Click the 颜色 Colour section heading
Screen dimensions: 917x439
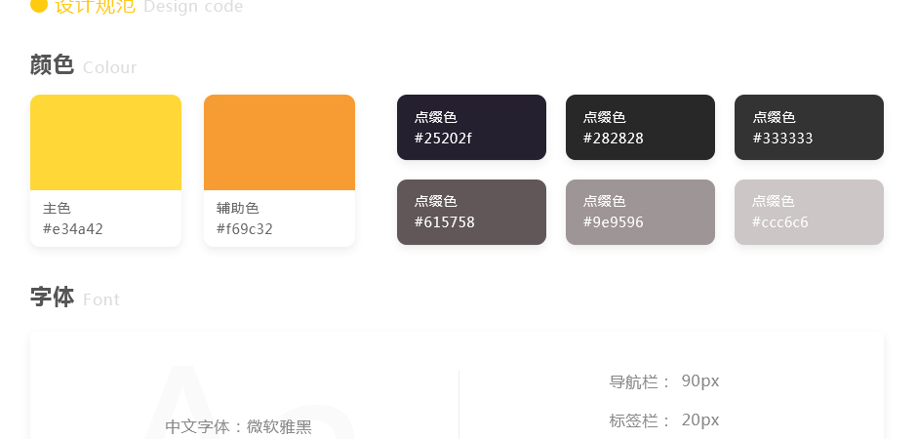click(83, 65)
